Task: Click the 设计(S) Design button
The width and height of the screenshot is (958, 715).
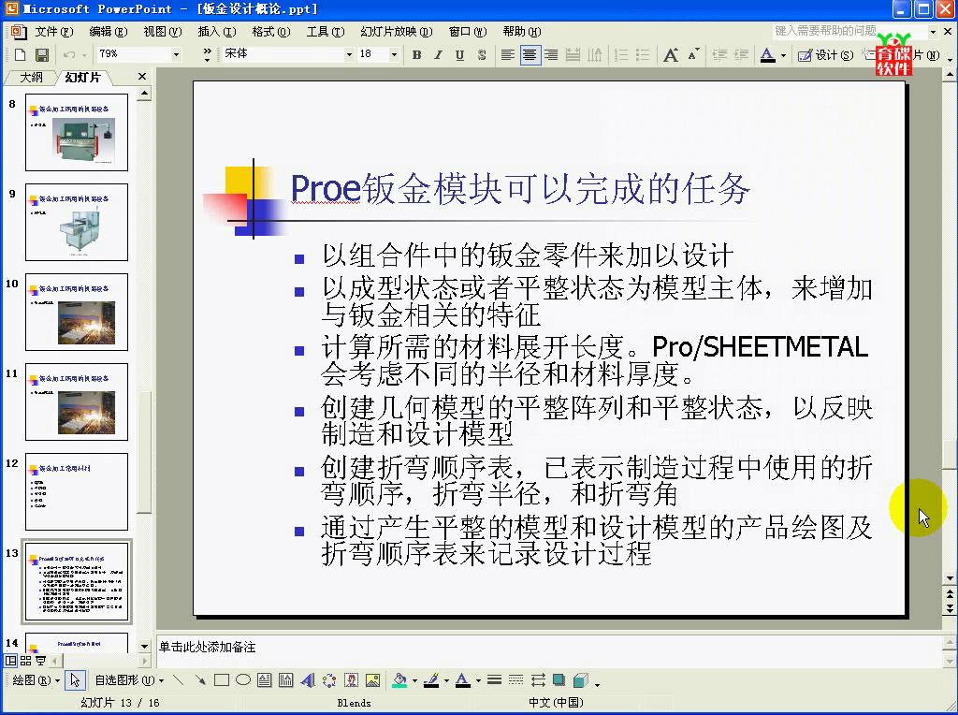Action: (825, 55)
